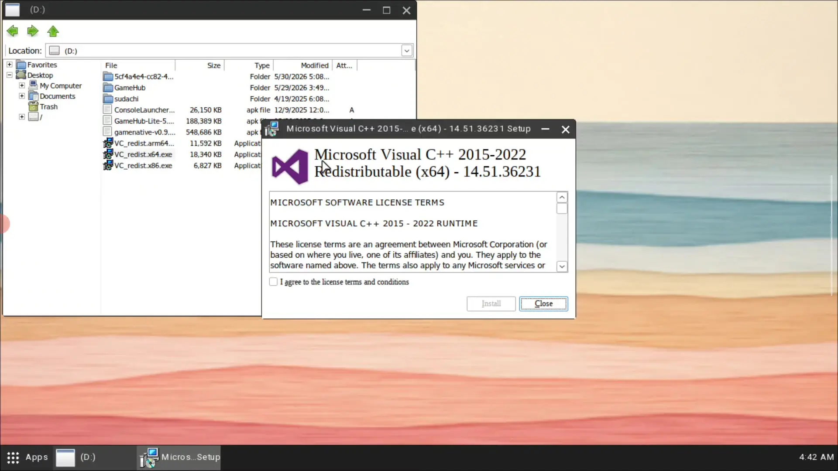Sort by the Modified column header
This screenshot has height=471, width=838.
(x=303, y=65)
